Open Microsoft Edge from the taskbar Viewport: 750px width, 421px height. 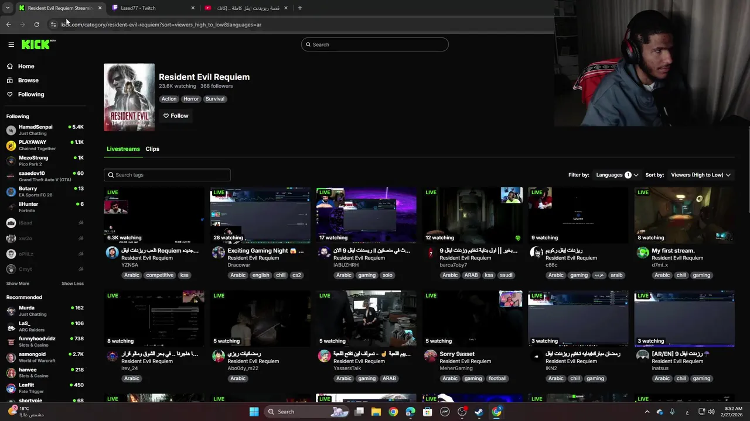tap(410, 412)
